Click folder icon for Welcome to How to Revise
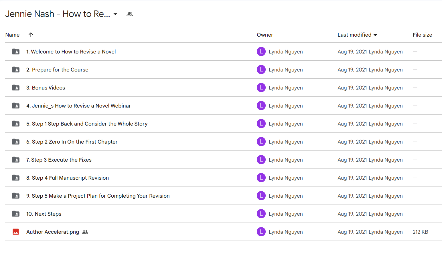 coord(16,51)
